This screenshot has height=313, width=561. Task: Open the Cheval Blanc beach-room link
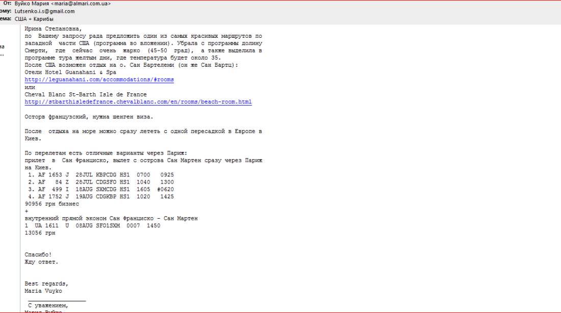(x=138, y=102)
